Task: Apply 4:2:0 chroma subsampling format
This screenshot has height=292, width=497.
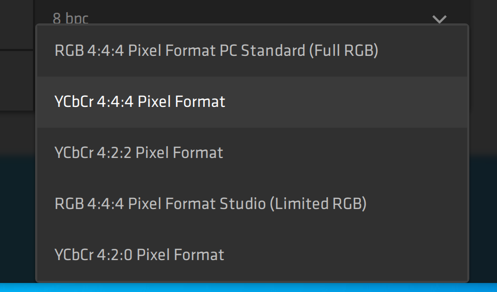Action: (139, 255)
